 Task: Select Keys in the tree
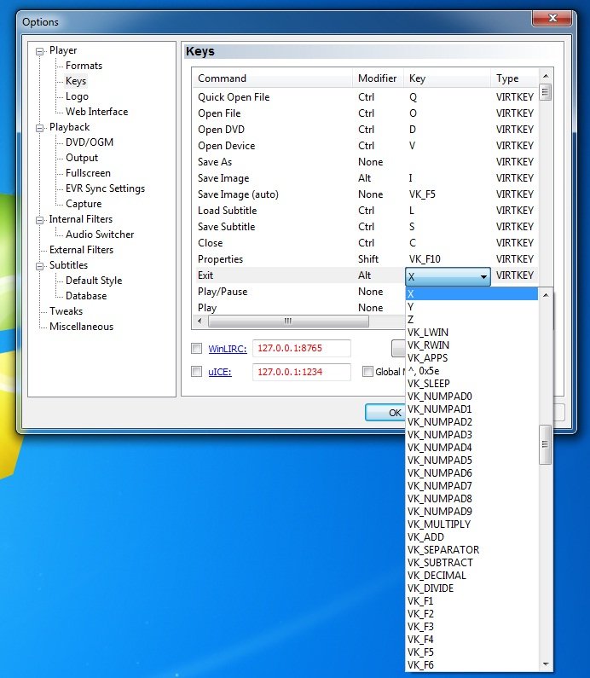[x=76, y=81]
